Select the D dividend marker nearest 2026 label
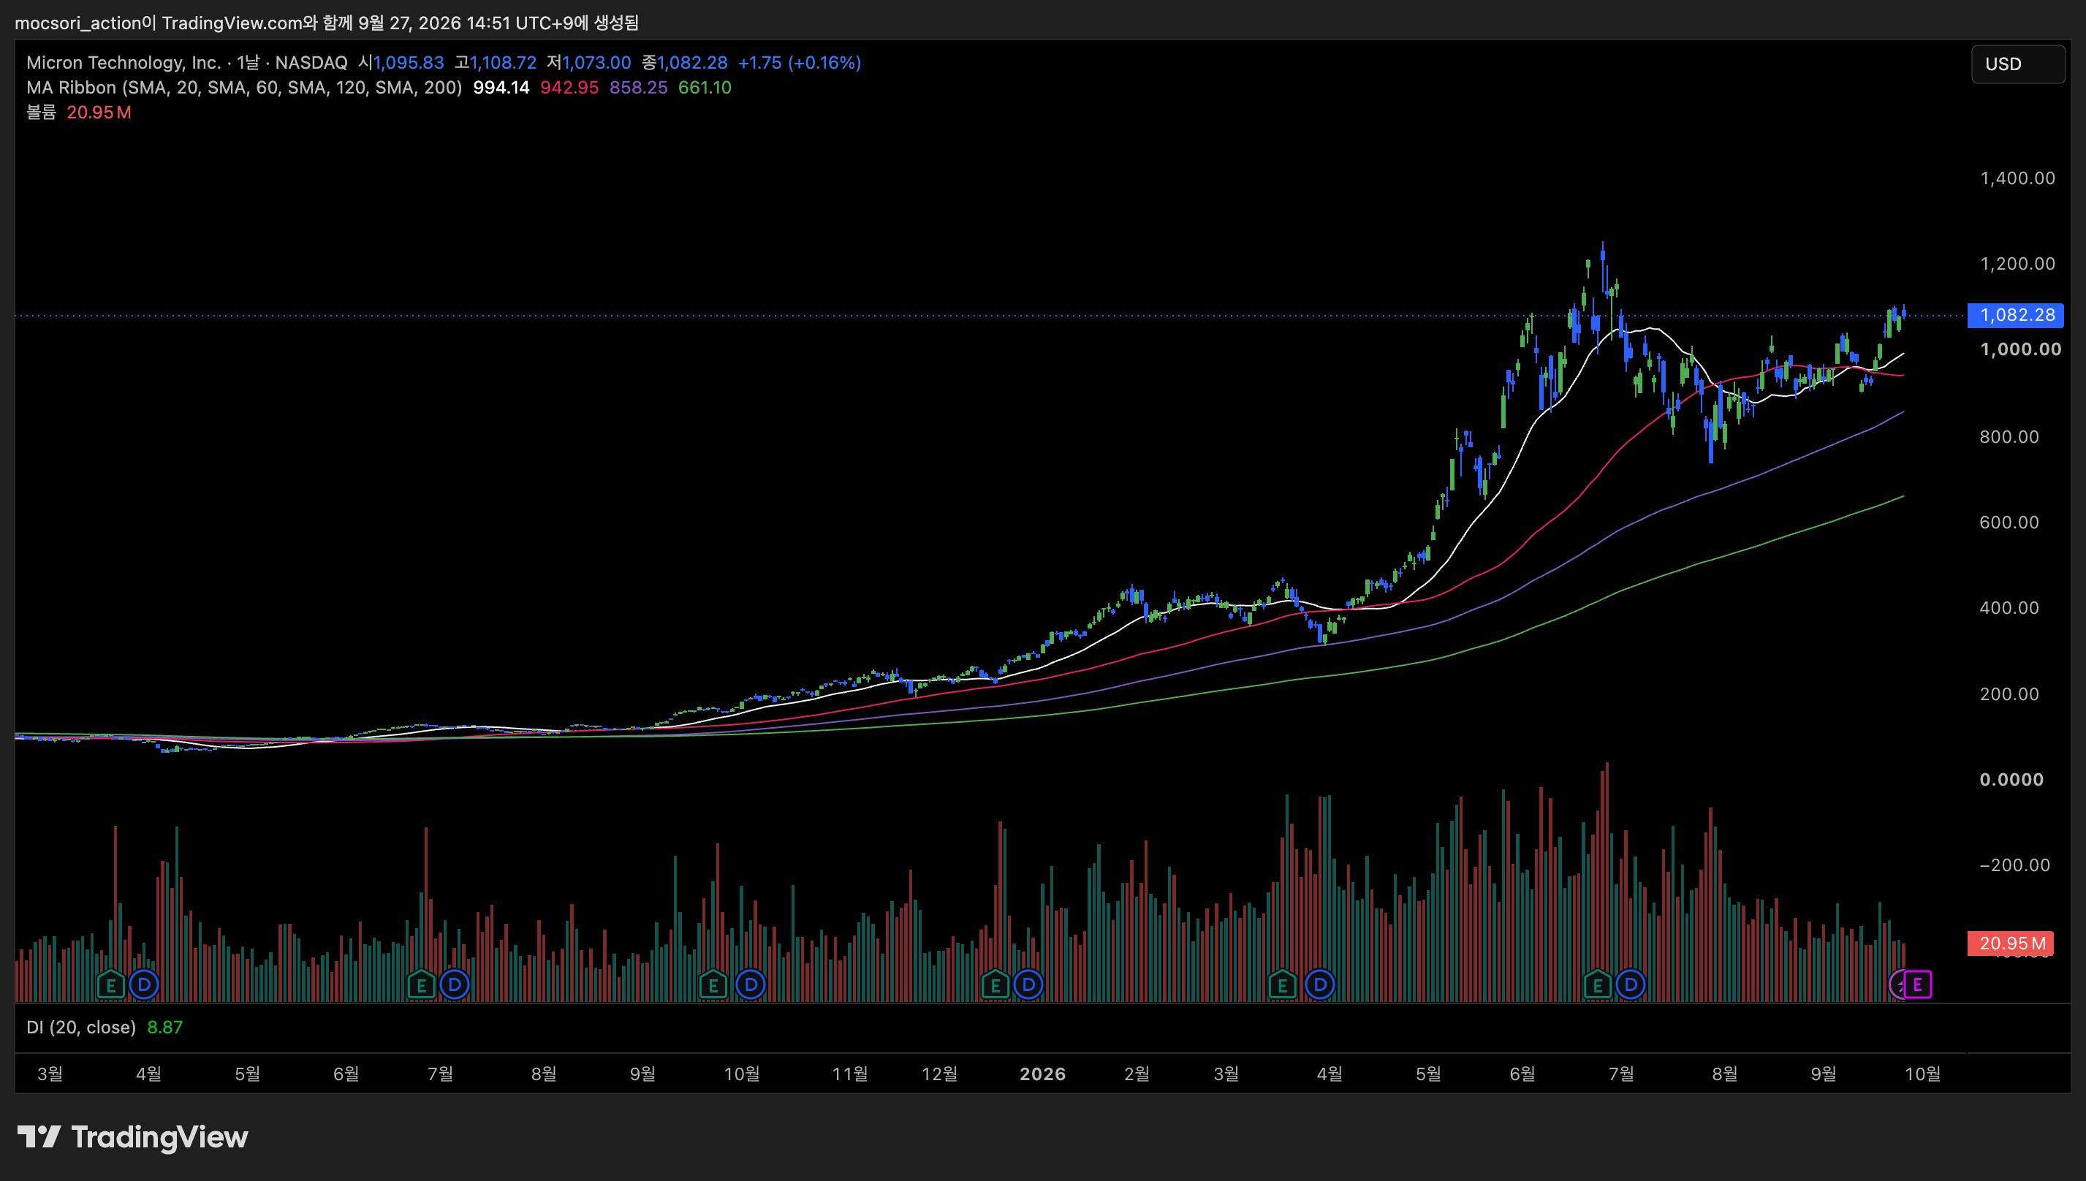The image size is (2086, 1181). coord(1028,986)
